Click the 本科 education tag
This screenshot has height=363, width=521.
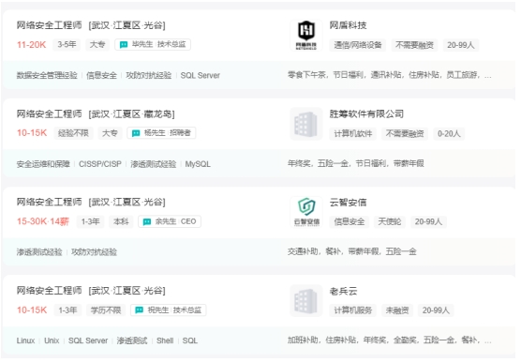click(121, 221)
